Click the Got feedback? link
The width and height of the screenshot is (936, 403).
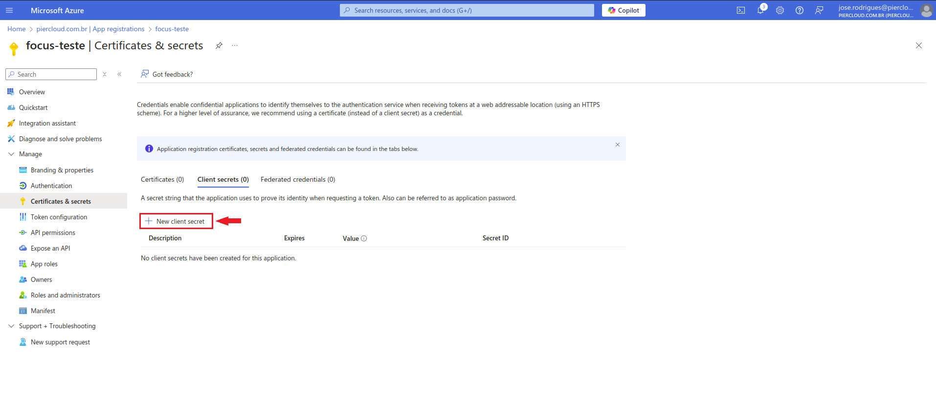(172, 74)
